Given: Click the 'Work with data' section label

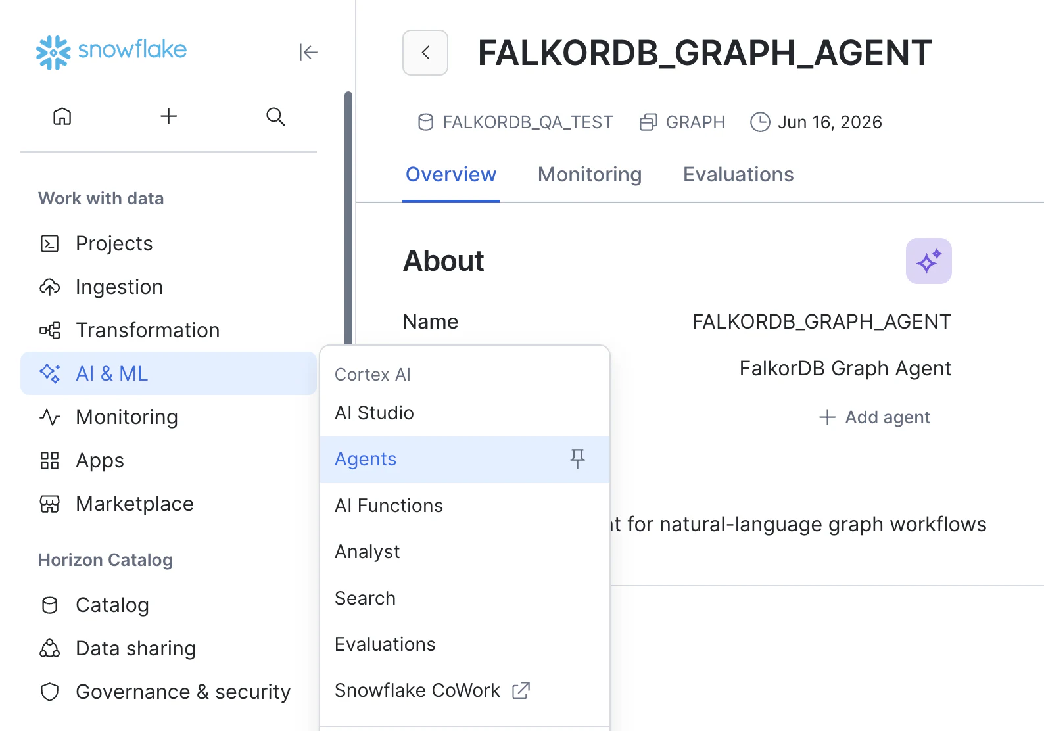Looking at the screenshot, I should pos(101,199).
